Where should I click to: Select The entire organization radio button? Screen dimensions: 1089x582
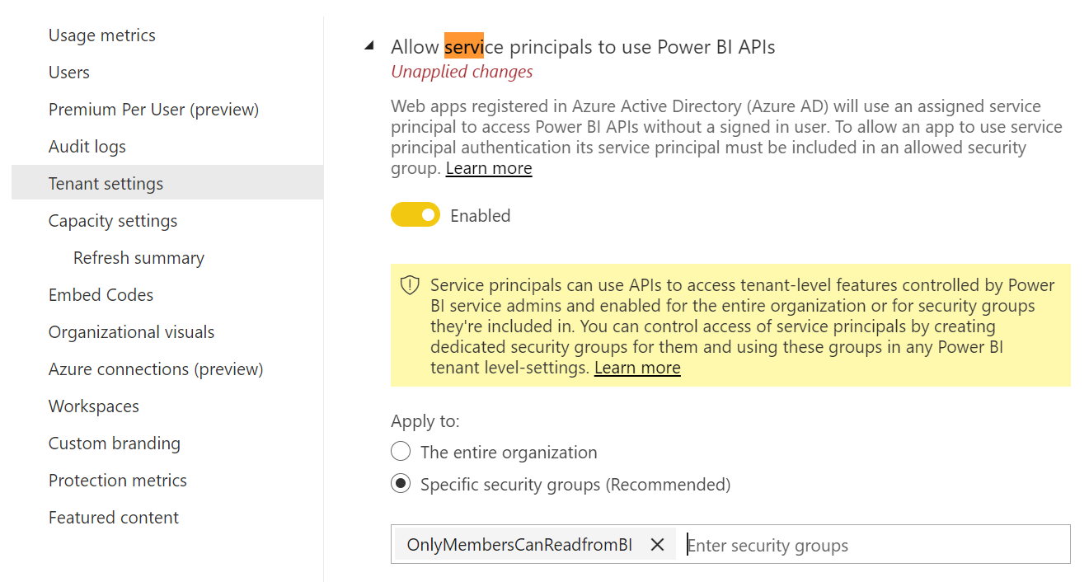tap(401, 452)
